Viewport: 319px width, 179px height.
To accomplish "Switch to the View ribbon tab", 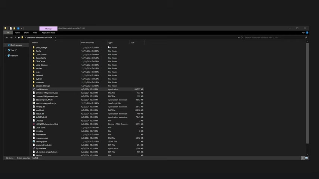I will click(x=35, y=33).
